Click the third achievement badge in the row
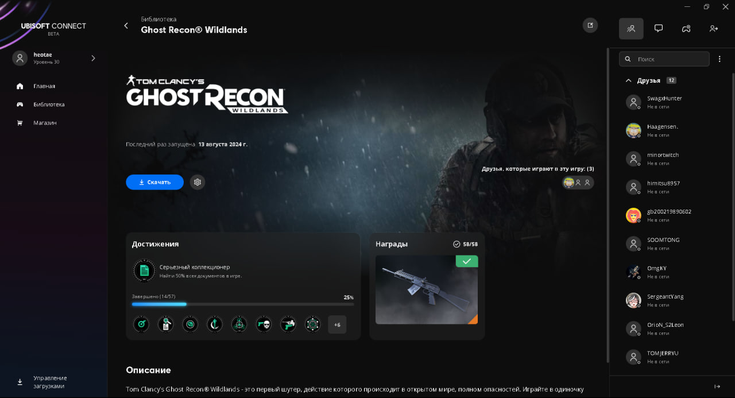The height and width of the screenshot is (398, 735). [x=190, y=324]
